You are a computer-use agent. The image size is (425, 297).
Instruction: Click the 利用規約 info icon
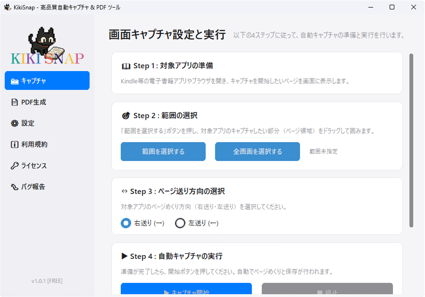point(15,144)
